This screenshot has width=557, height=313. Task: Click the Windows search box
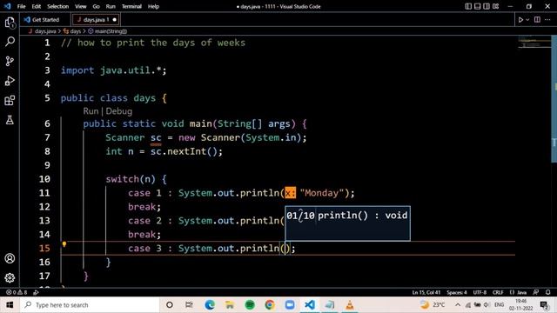point(89,305)
